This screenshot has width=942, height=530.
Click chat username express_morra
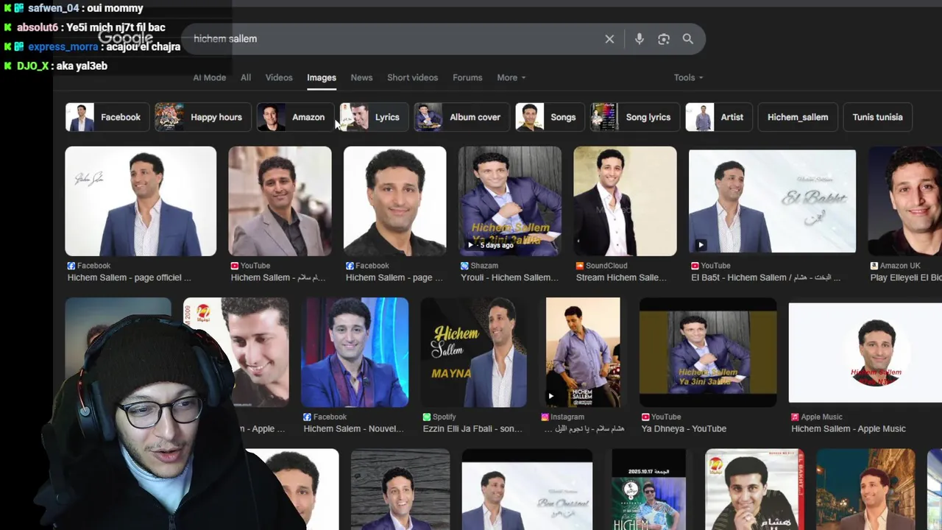click(63, 46)
